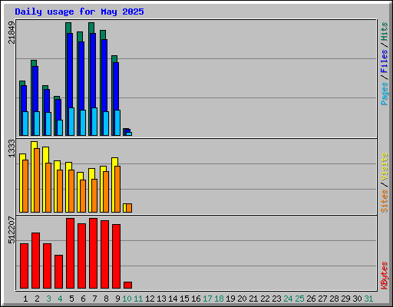Viewport: 393px width, 307px height.
Task: Click day 22 label on x-axis
Action: (x=265, y=299)
